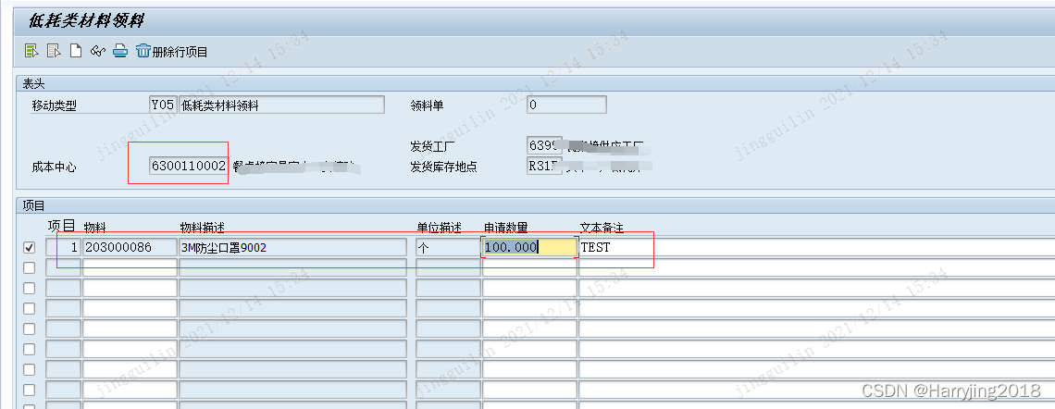
Task: Click the deselect-all rows toolbar icon
Action: (53, 51)
